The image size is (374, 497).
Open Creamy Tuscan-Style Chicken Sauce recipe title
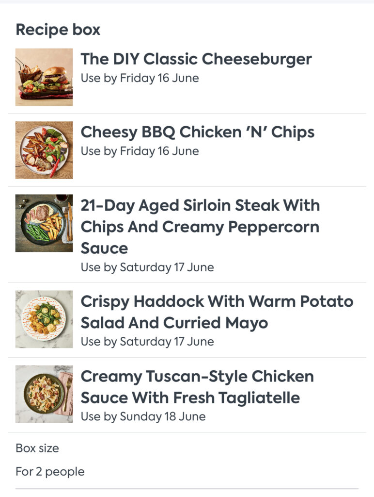point(197,387)
